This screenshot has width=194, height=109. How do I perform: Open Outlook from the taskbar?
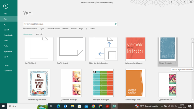point(65,106)
